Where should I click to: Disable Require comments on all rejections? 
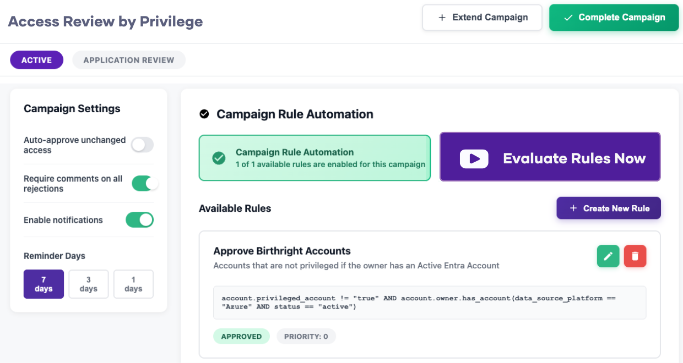point(145,184)
